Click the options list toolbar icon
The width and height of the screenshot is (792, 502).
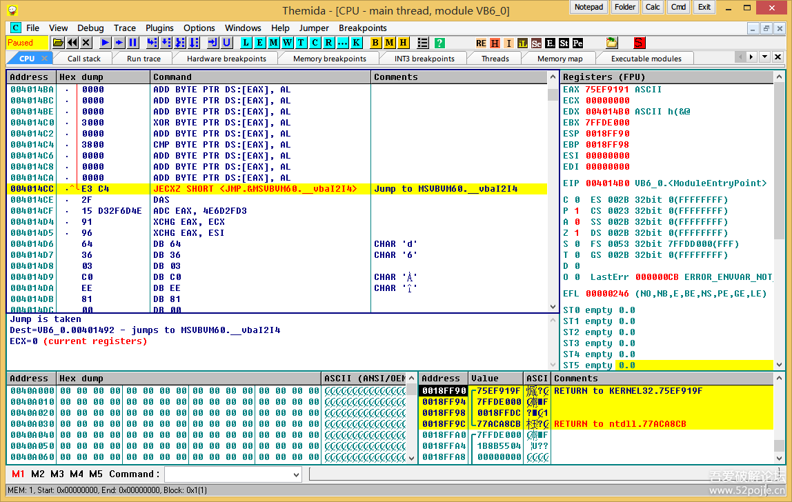coord(423,43)
